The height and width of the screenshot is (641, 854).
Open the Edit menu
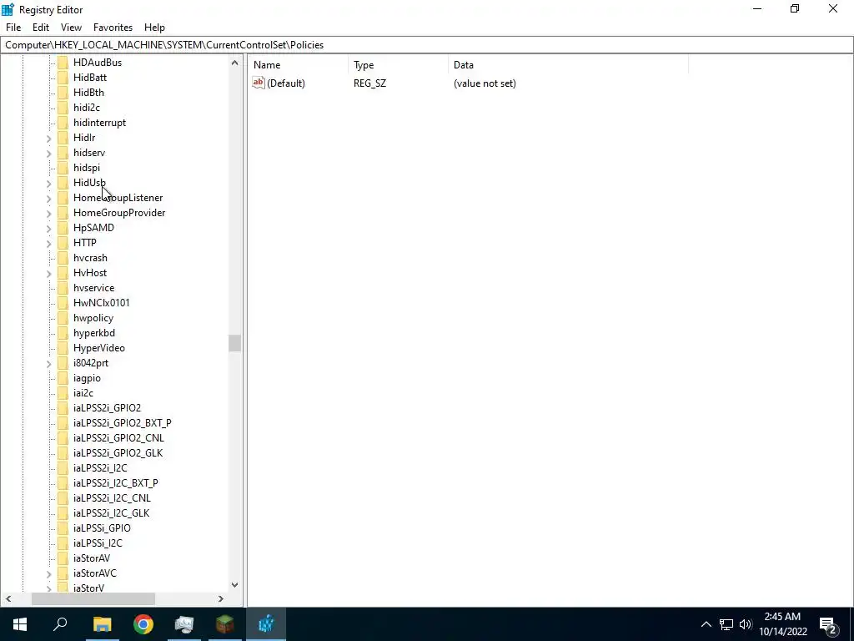41,28
